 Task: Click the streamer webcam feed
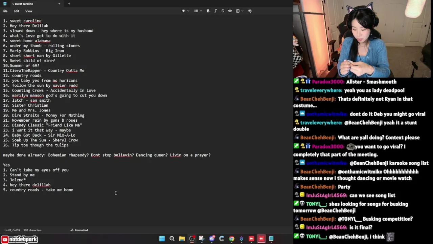(x=363, y=39)
